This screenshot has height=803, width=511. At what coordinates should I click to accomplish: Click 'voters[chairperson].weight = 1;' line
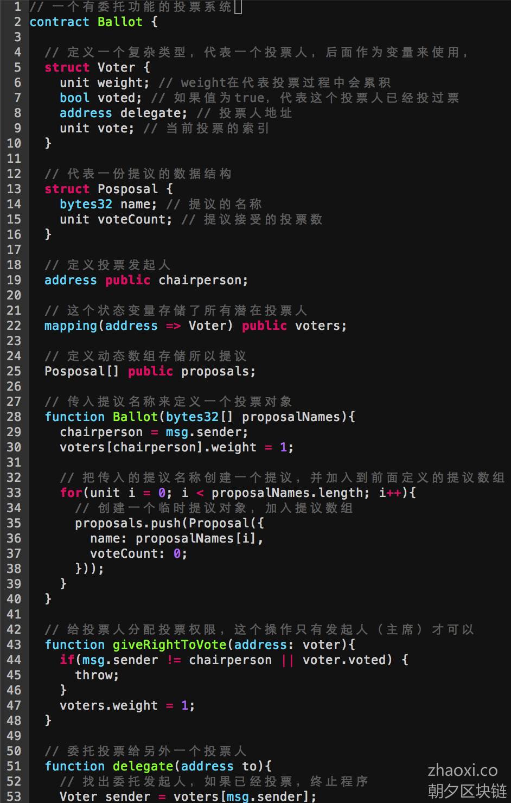(x=177, y=447)
